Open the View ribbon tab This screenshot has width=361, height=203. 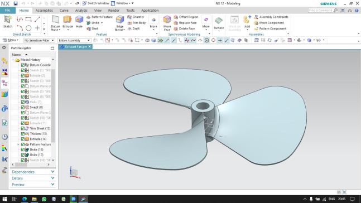(98, 11)
